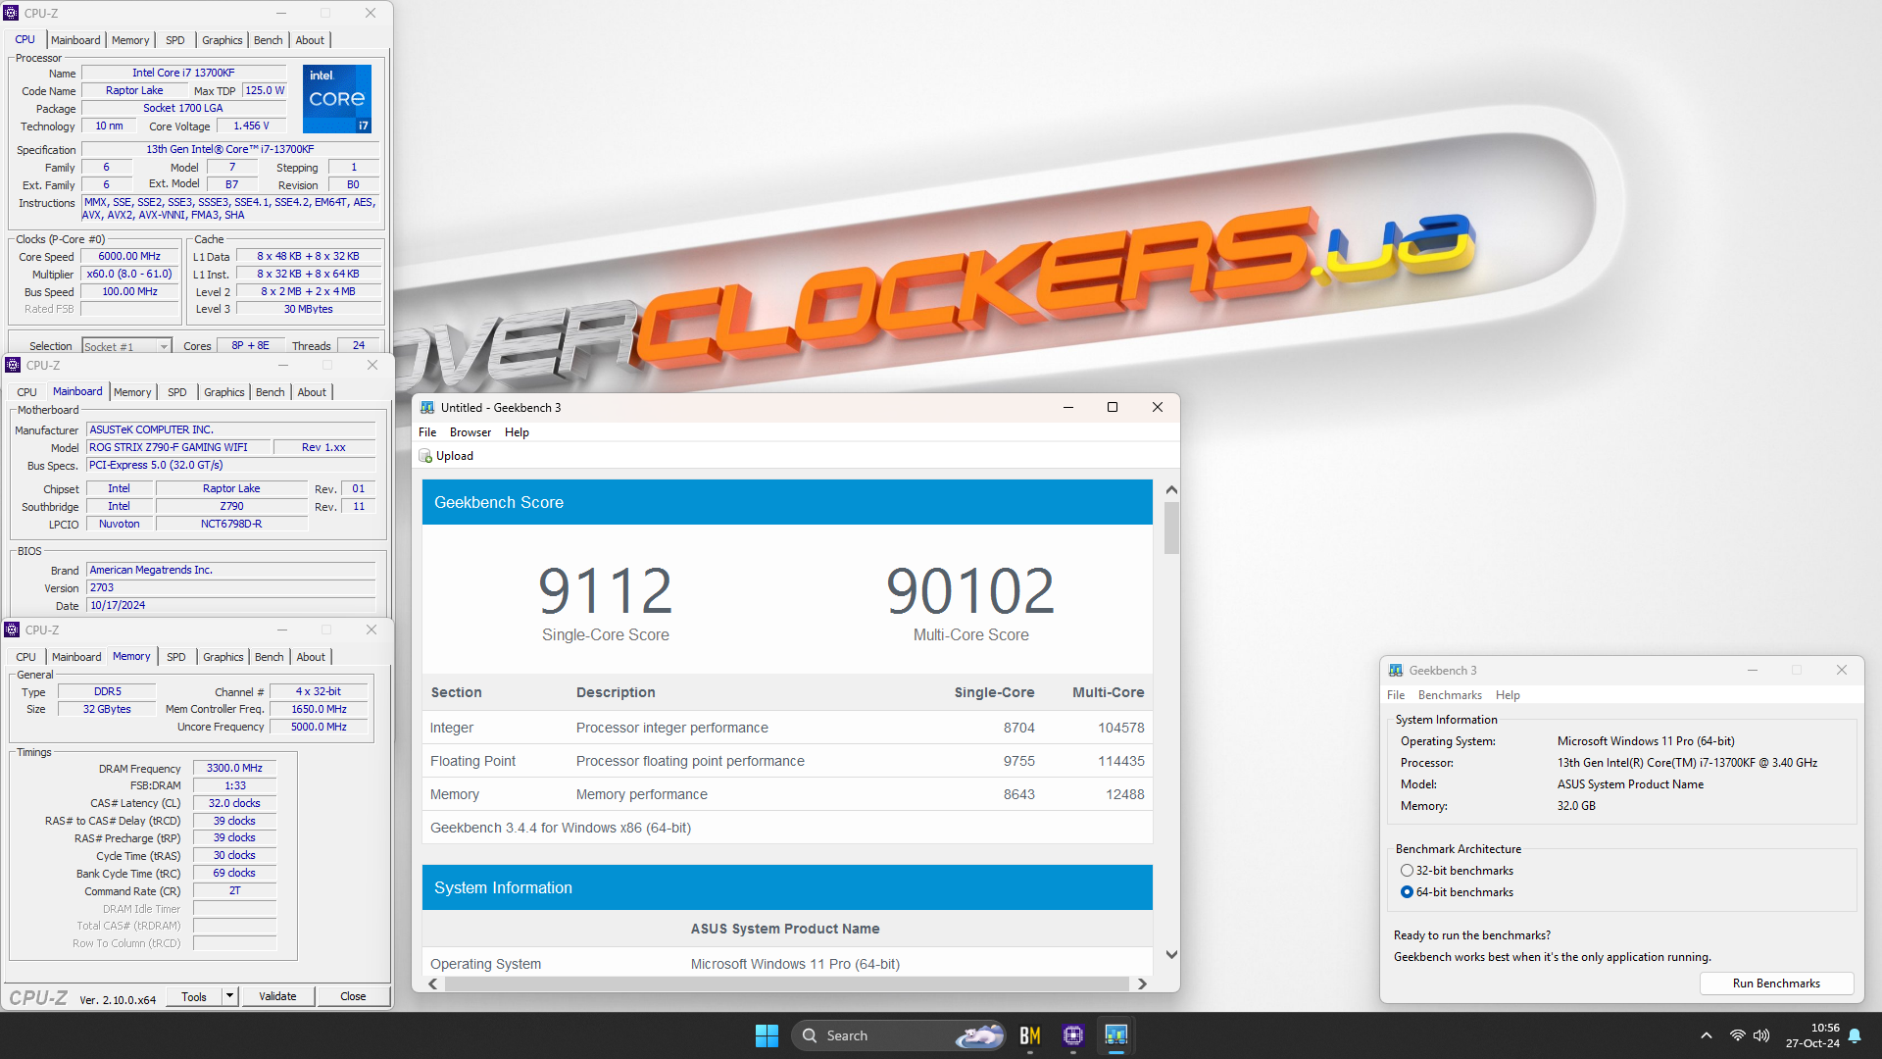
Task: Open Help menu in Geekbench results window
Action: tap(517, 432)
